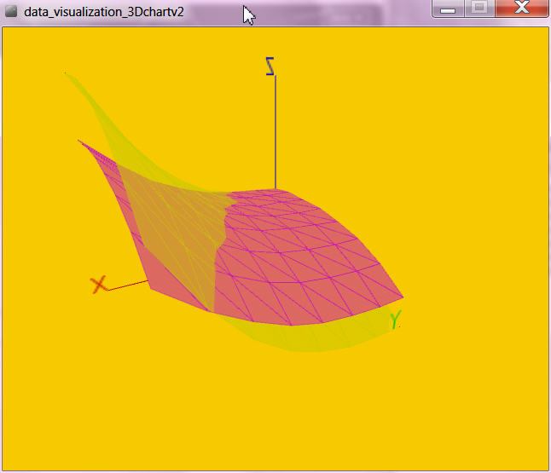Maximize the 3D chart window
551x473 pixels.
point(479,8)
